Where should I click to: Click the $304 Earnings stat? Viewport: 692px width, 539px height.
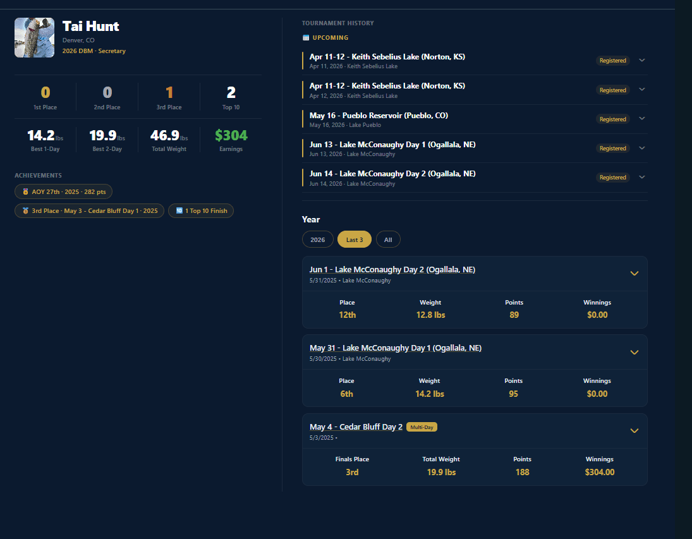231,139
